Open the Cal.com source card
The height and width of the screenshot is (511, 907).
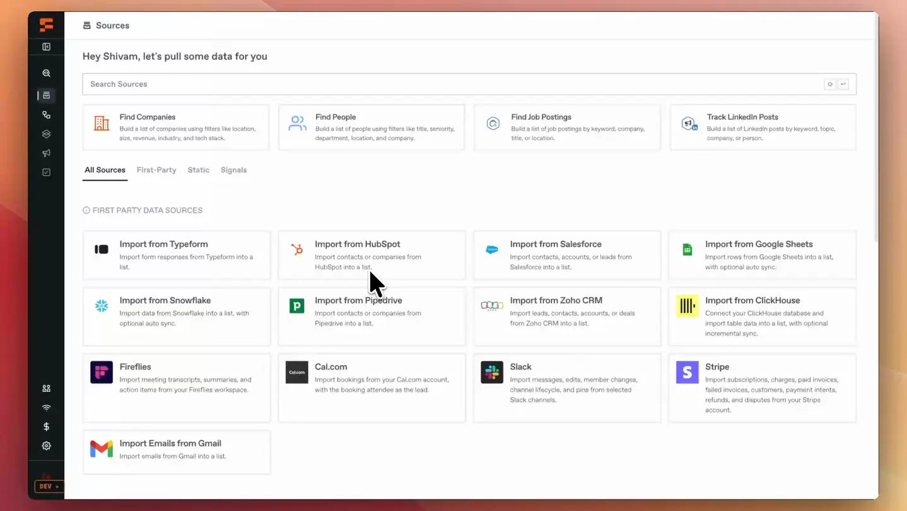click(x=372, y=388)
